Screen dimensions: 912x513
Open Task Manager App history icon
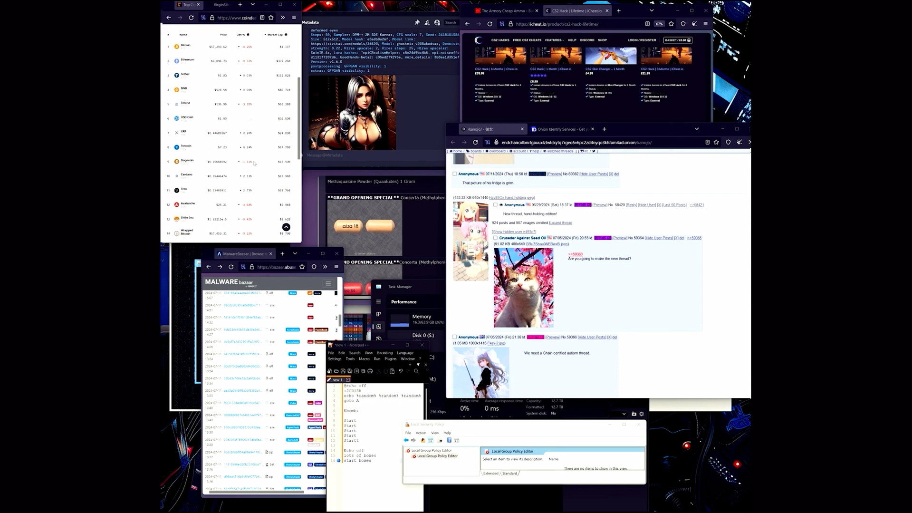coord(378,339)
